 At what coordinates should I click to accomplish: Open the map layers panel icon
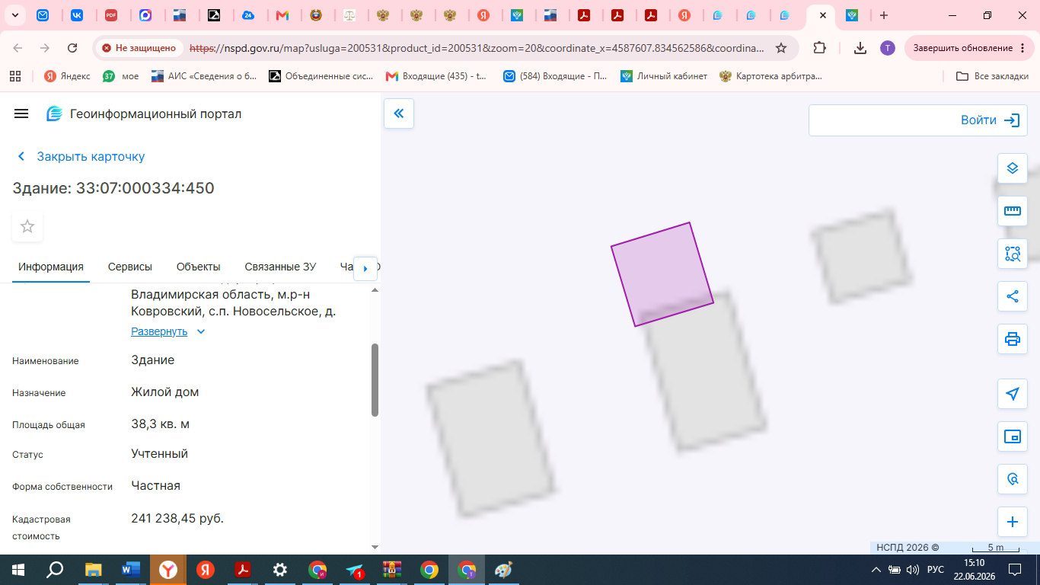pos(1012,168)
